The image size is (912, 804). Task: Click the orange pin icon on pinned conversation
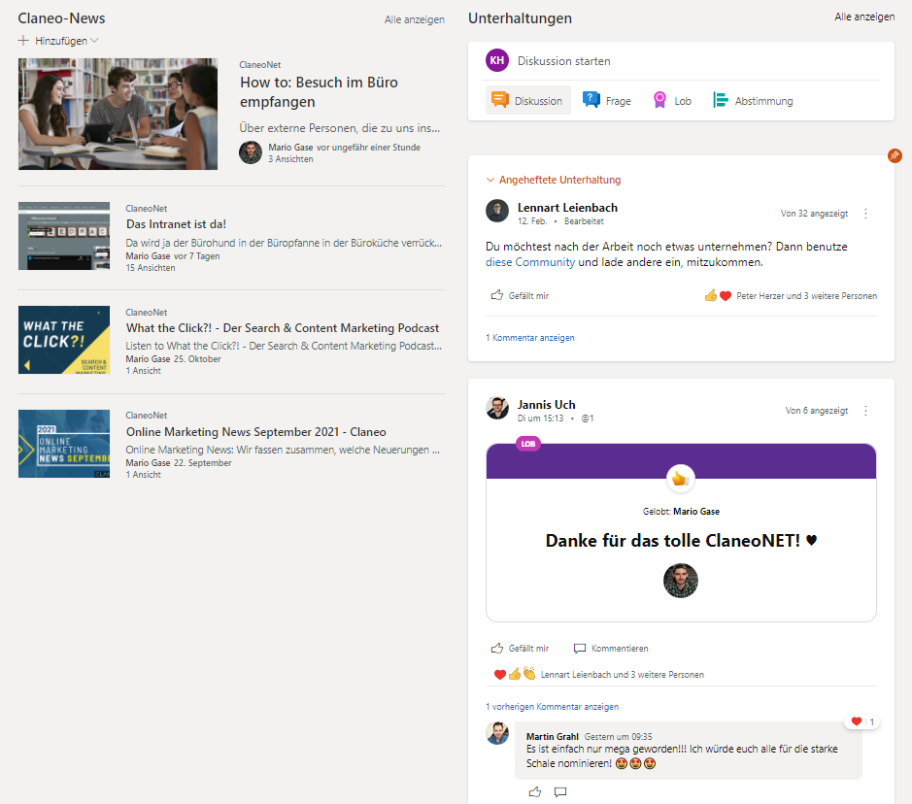pyautogui.click(x=895, y=155)
